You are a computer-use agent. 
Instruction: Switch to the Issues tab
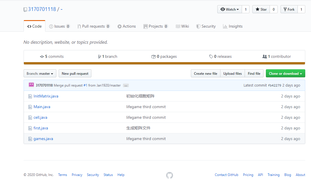point(59,26)
